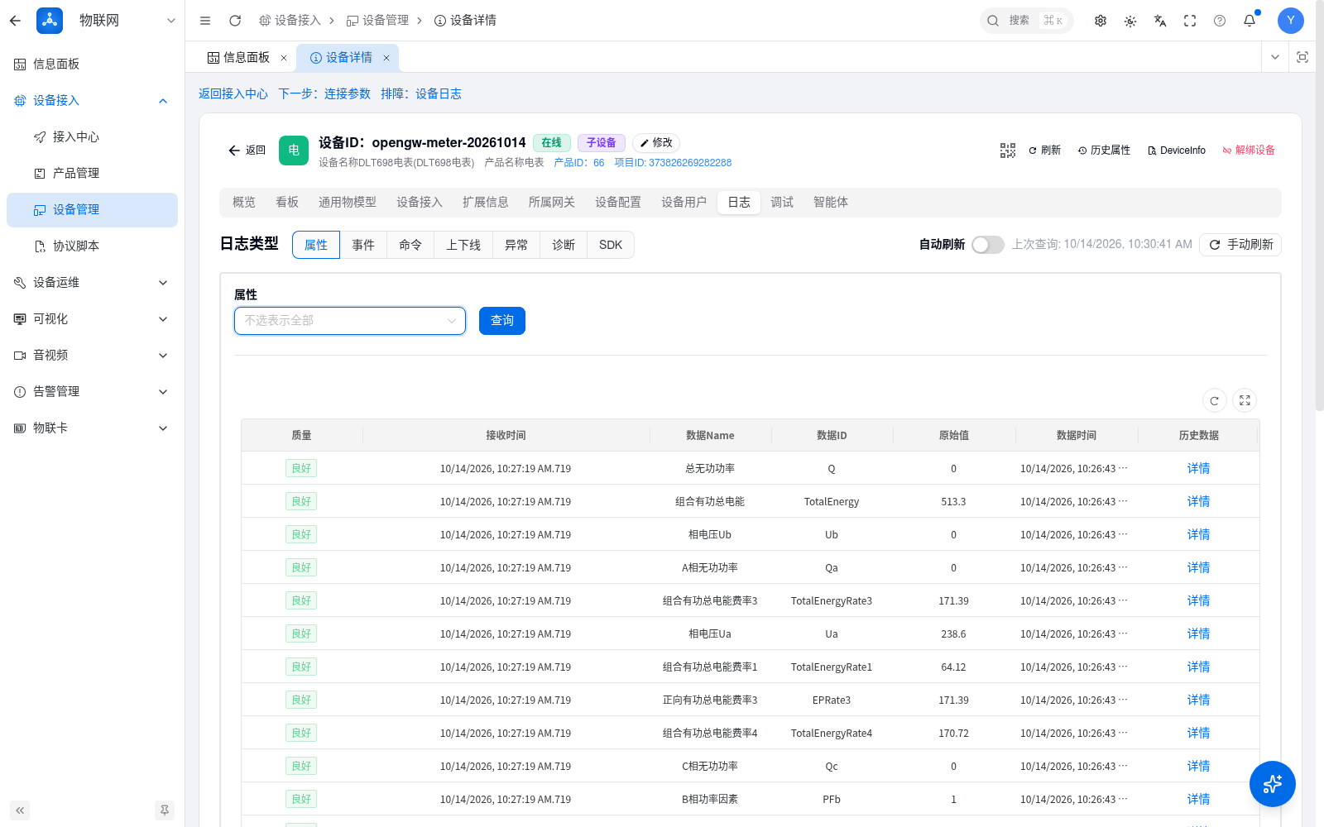Collapse sidebar with double-chevron icon
This screenshot has width=1324, height=827.
point(20,810)
